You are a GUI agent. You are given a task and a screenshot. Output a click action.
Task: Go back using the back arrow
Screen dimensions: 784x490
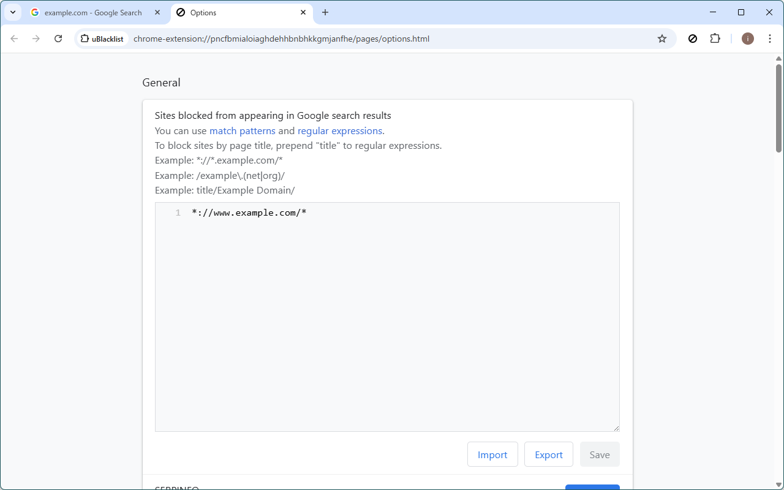14,38
